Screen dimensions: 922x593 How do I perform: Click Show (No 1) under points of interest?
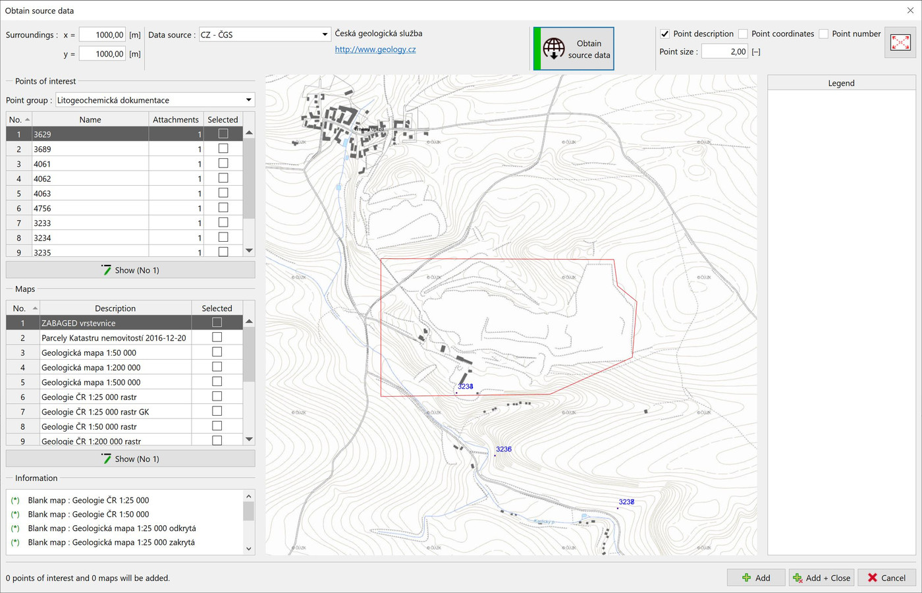(130, 270)
